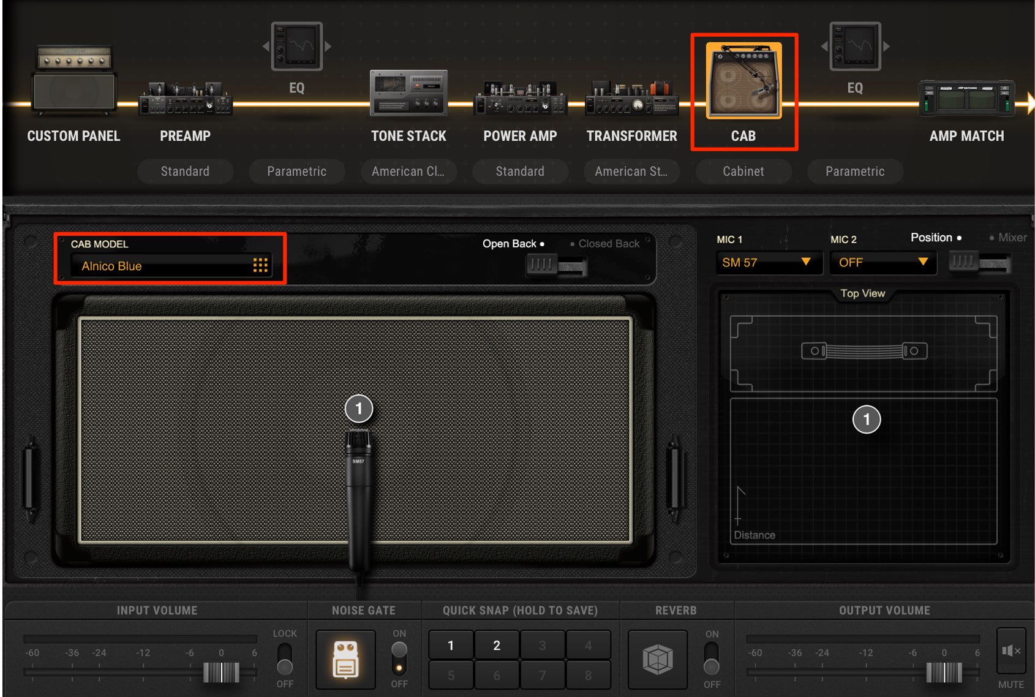Click the Parametric EQ label after Cab
This screenshot has height=697, width=1035.
point(855,171)
